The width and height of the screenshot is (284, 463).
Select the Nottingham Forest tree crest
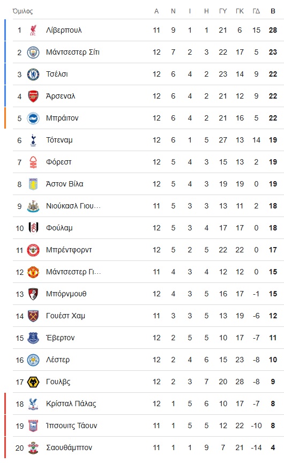[33, 162]
